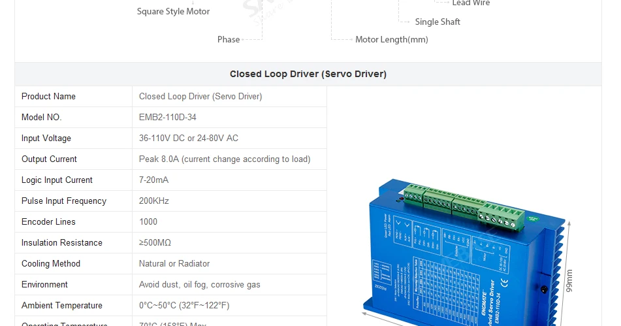
Task: Select the value '≥500MΩ'
Action: click(155, 243)
